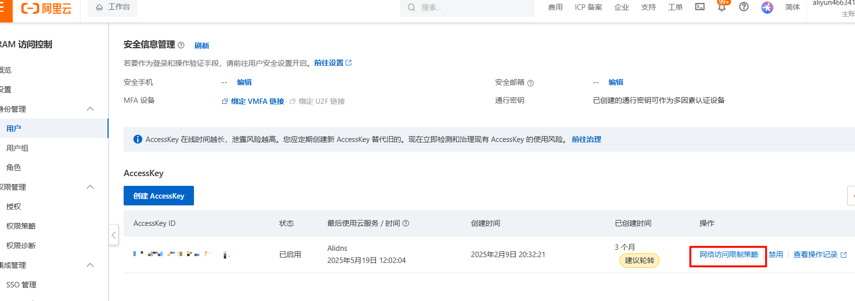
Task: Click the creation time 2025年2月9日 20:32:21
Action: coord(508,255)
